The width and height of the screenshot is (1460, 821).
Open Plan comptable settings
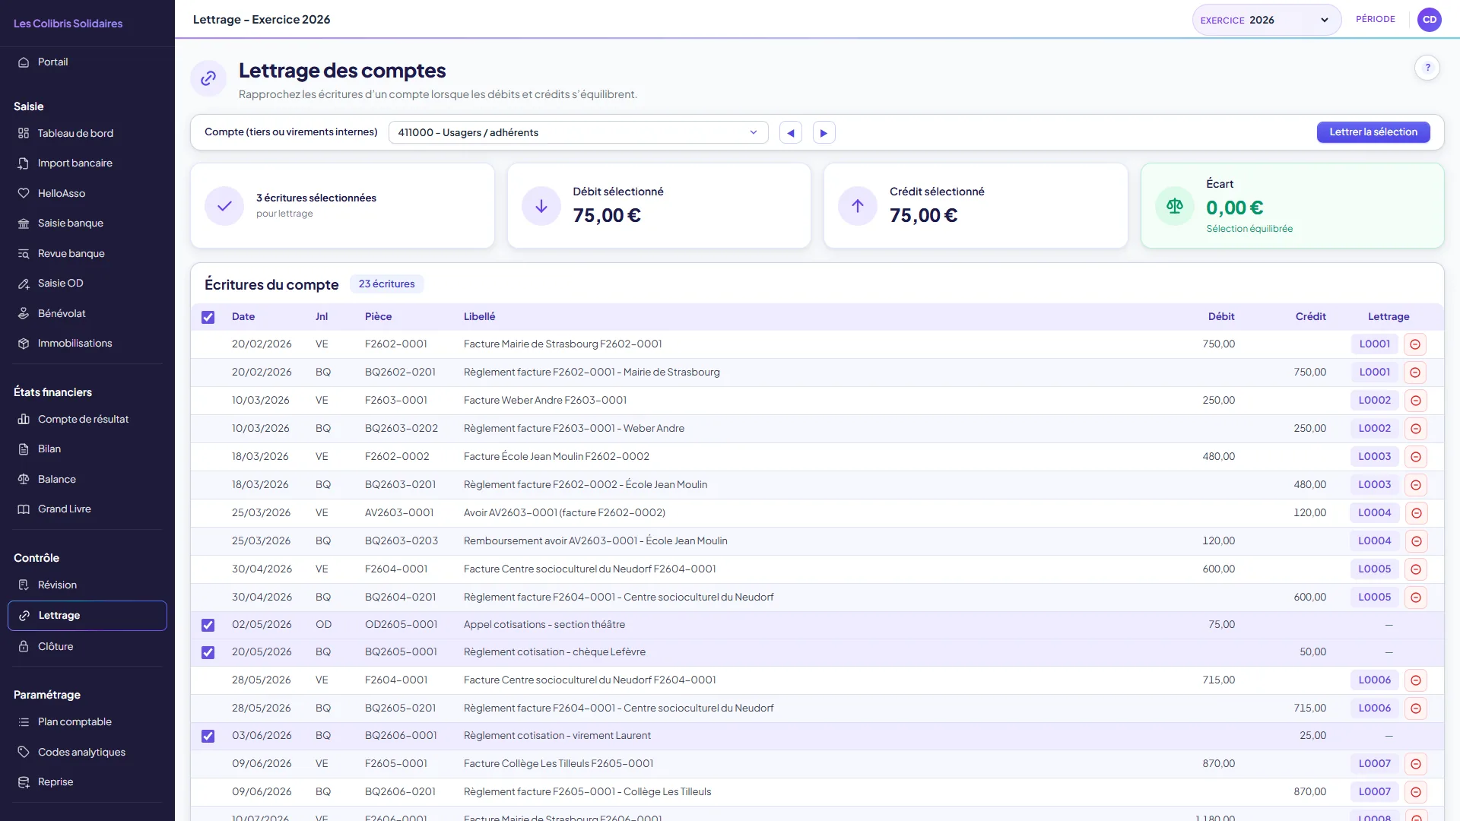[x=87, y=721]
